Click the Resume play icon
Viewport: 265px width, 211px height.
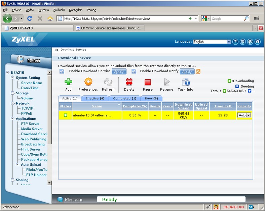tap(166, 82)
